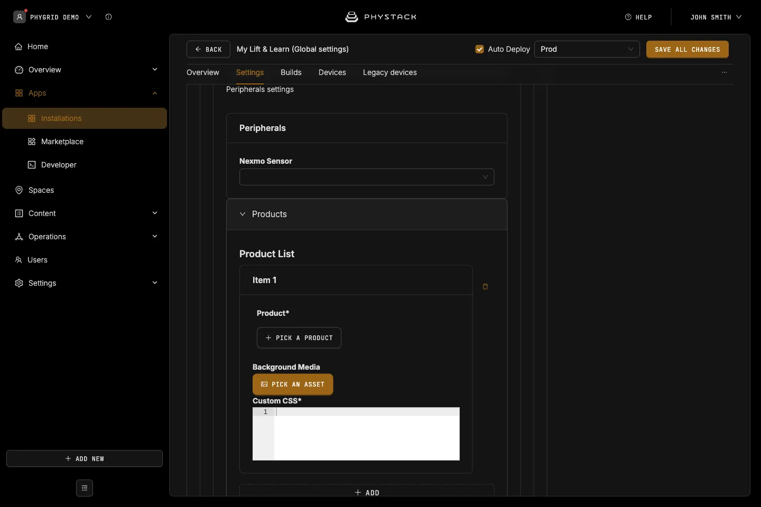Viewport: 761px width, 507px height.
Task: Click the Add button below product list
Action: (x=367, y=492)
